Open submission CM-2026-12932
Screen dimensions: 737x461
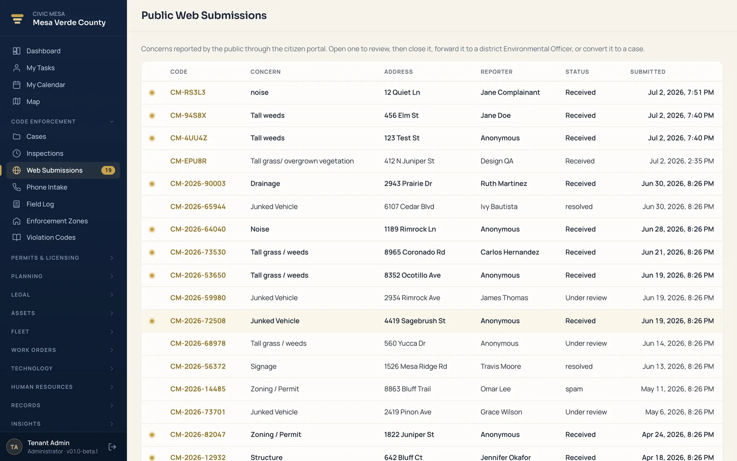point(198,457)
